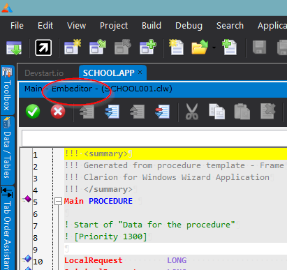Click the Delete document X icon
287x270 pixels.
pyautogui.click(x=267, y=111)
